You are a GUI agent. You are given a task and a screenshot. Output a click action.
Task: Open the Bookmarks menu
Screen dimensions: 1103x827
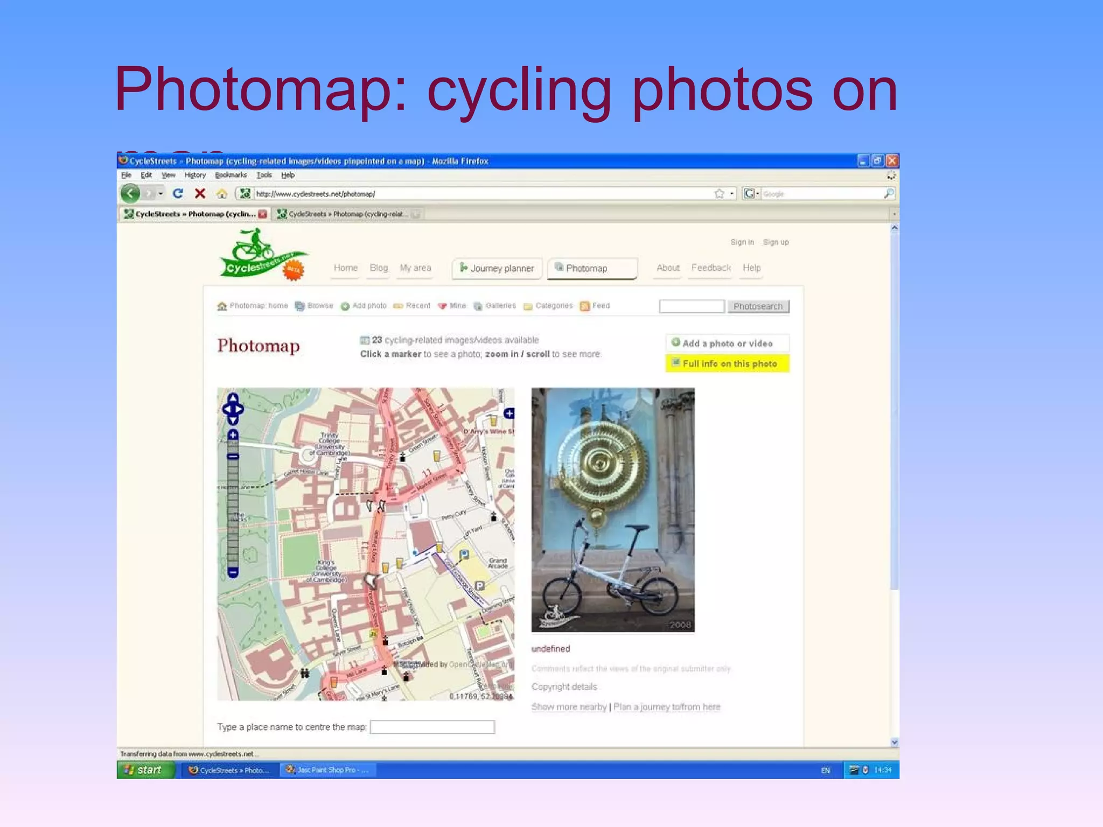coord(231,176)
